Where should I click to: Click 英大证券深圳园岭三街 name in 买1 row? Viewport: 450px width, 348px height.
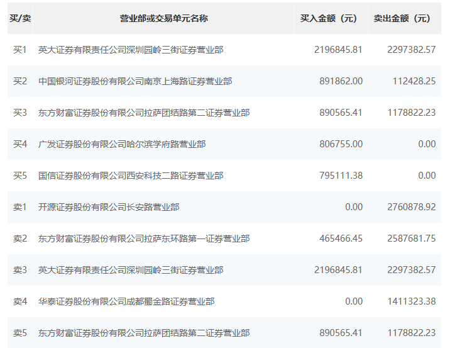(x=131, y=50)
